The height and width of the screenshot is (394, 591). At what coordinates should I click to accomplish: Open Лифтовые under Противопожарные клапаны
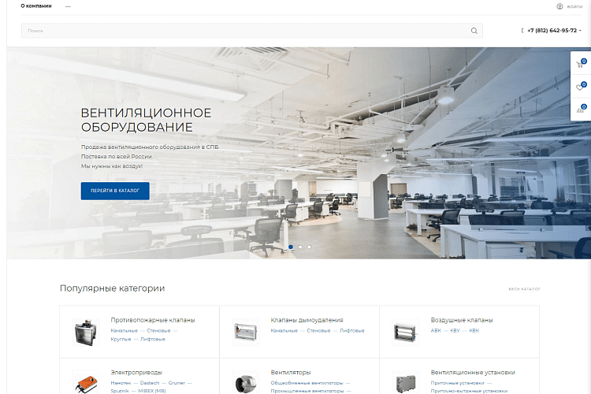tap(153, 340)
